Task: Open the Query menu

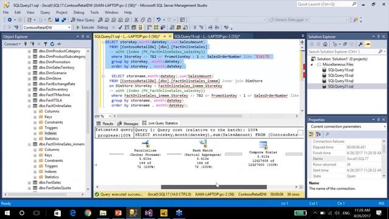Action: (45, 12)
